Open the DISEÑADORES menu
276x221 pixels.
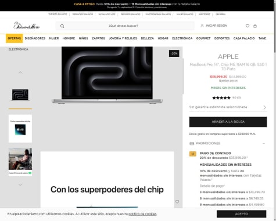click(x=35, y=38)
